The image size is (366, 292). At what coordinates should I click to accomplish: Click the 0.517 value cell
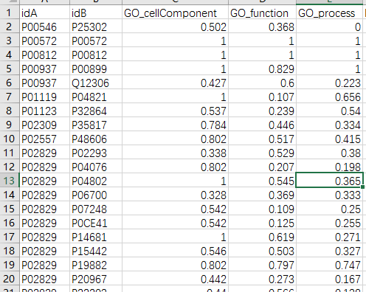[x=262, y=139]
